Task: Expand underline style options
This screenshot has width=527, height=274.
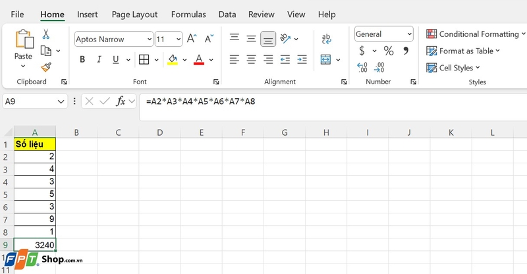Action: (128, 60)
